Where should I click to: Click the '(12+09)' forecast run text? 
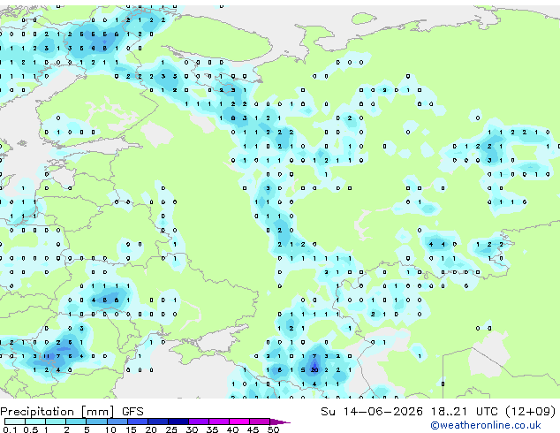tap(531, 412)
